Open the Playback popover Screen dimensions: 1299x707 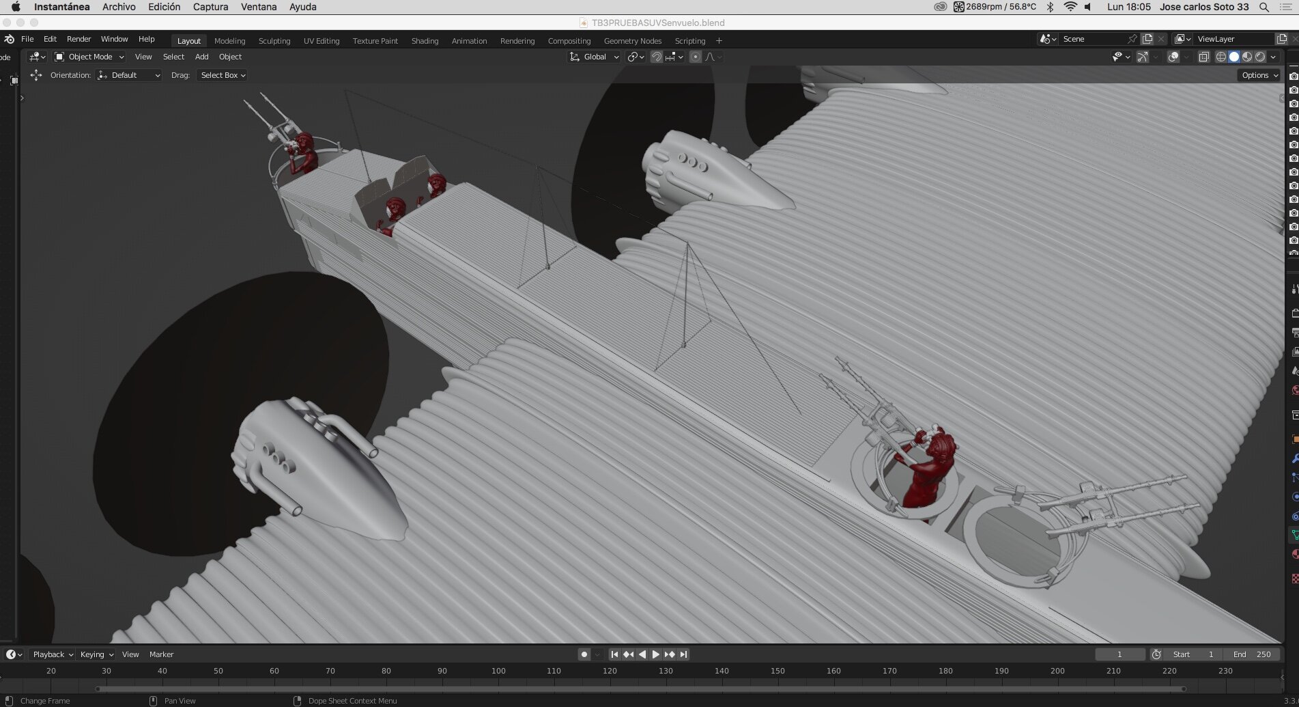pyautogui.click(x=52, y=654)
